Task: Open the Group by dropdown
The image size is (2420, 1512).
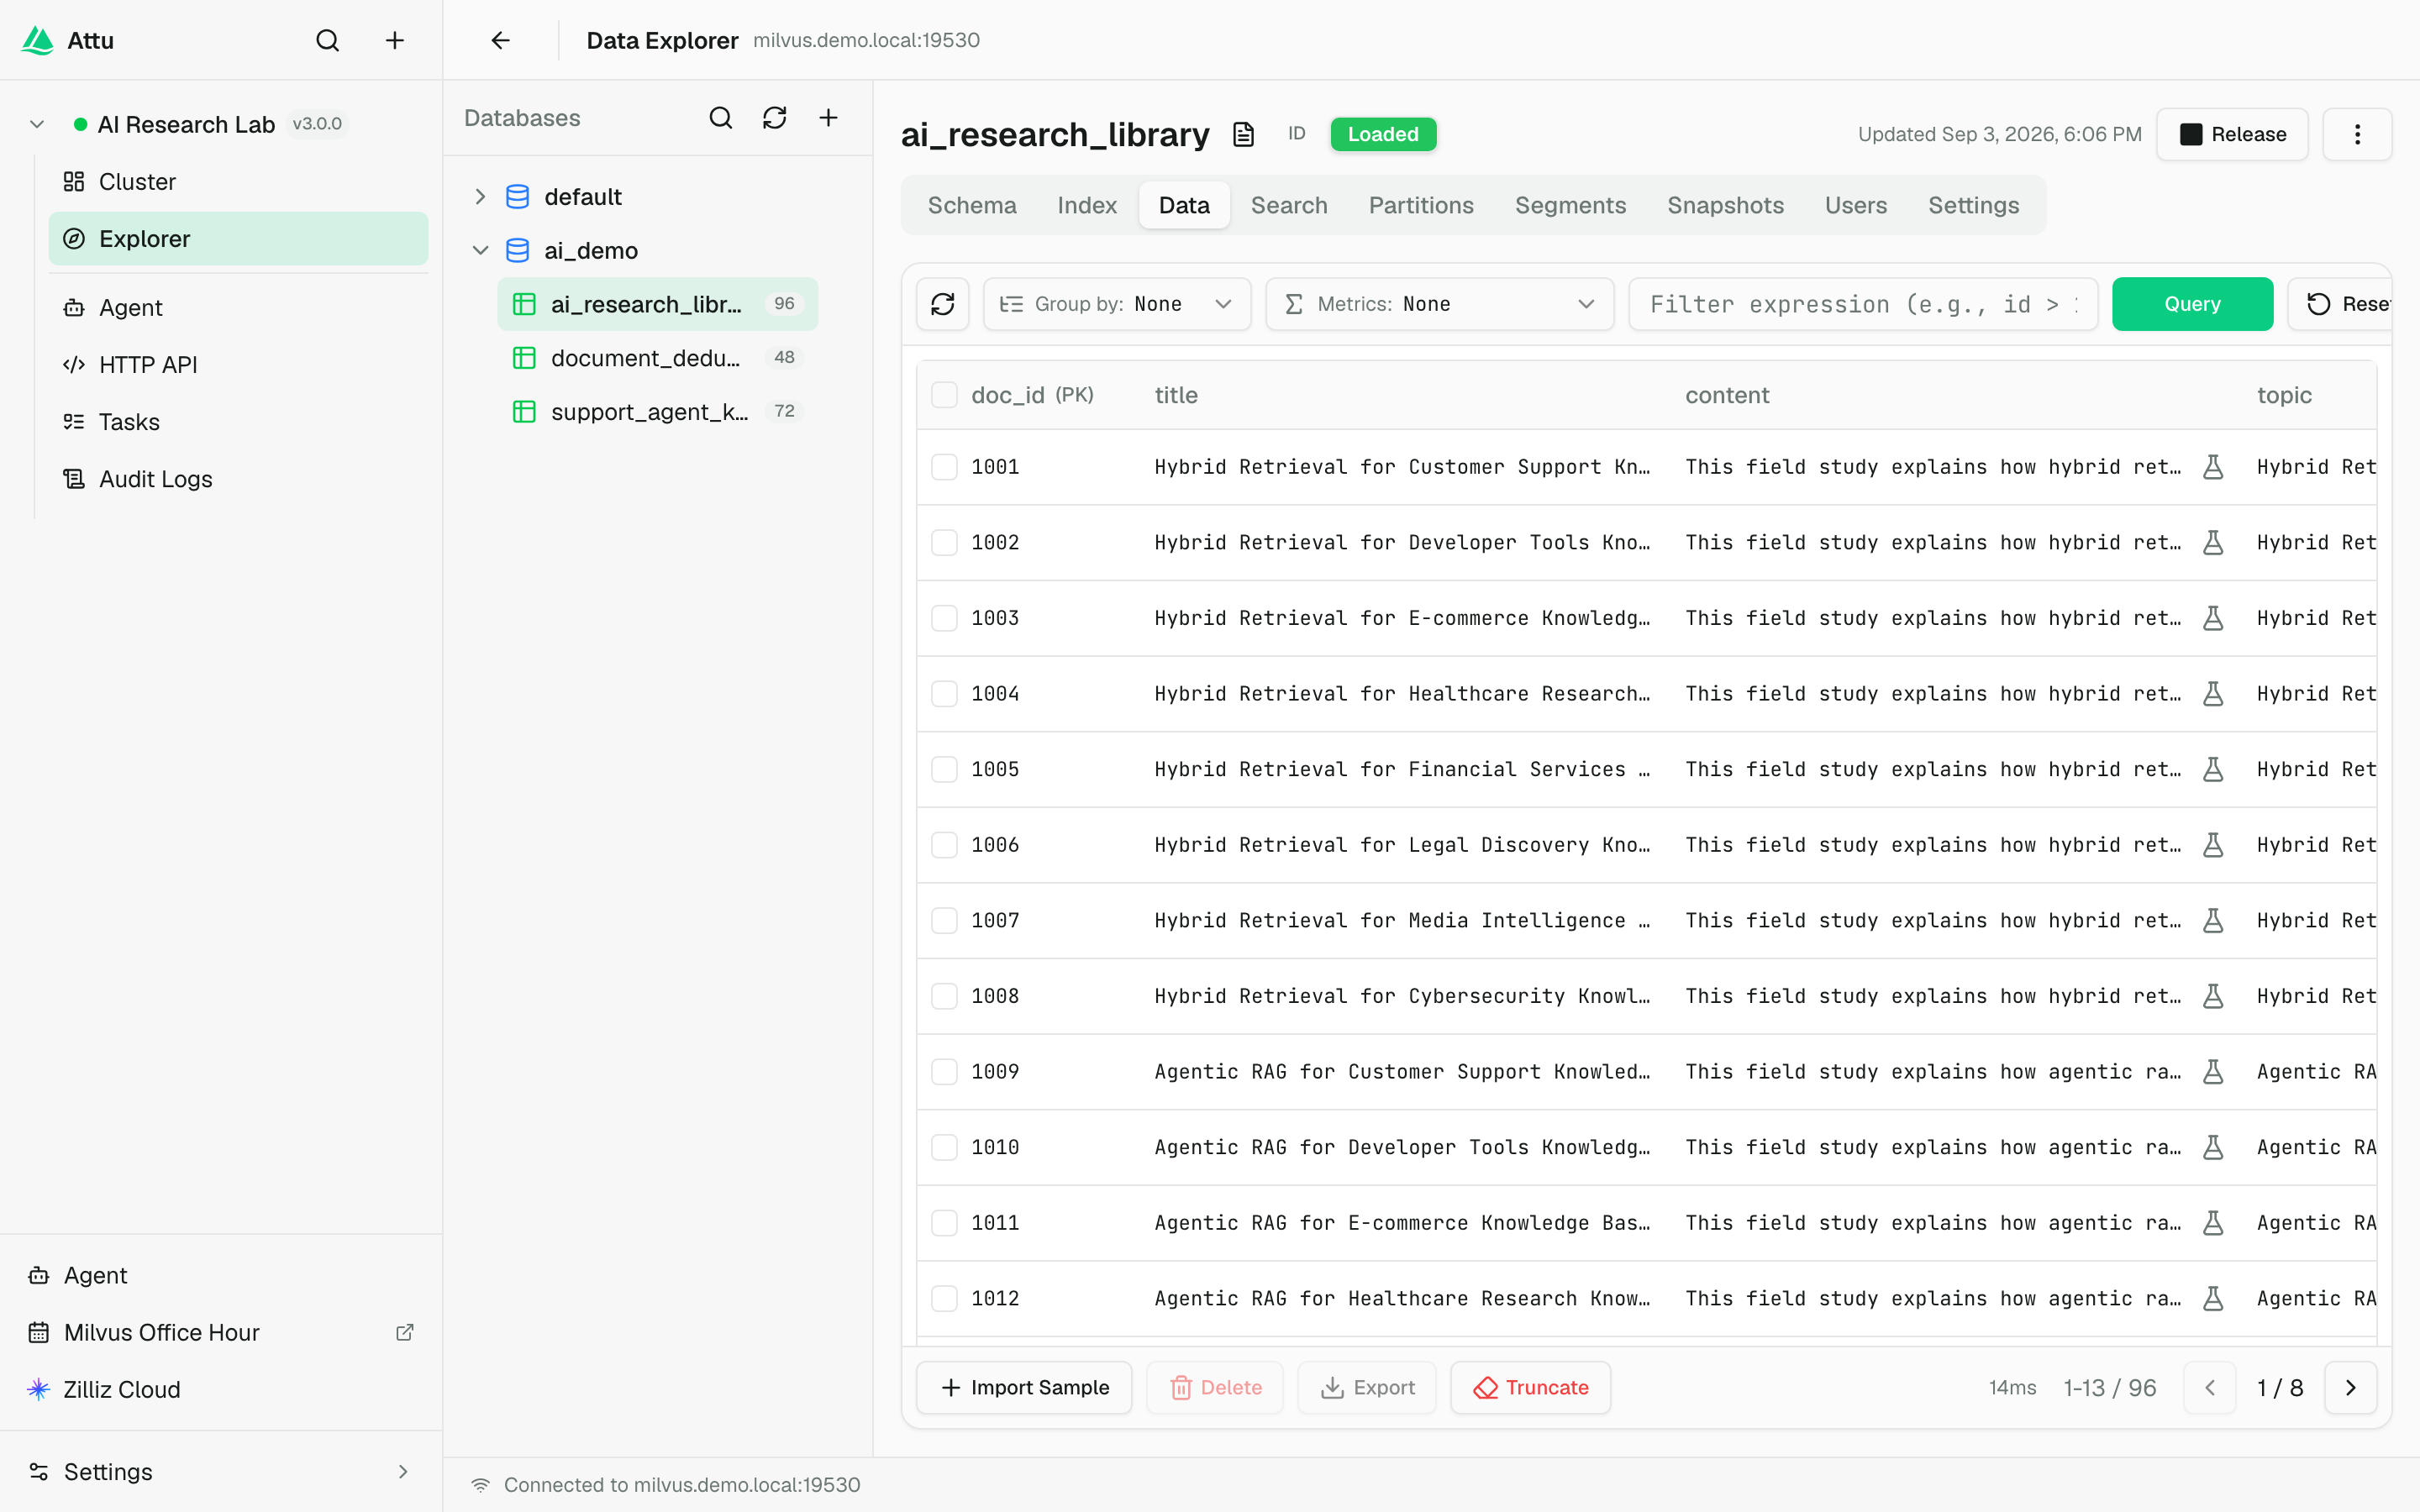Action: coord(1117,304)
